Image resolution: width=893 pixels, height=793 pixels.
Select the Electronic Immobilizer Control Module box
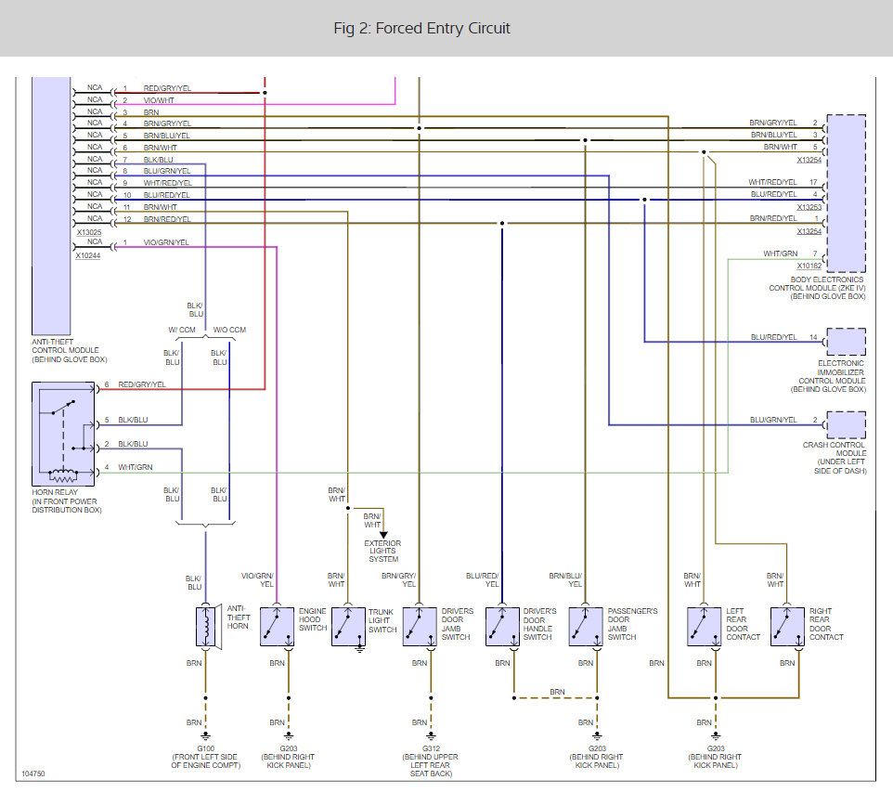(847, 342)
